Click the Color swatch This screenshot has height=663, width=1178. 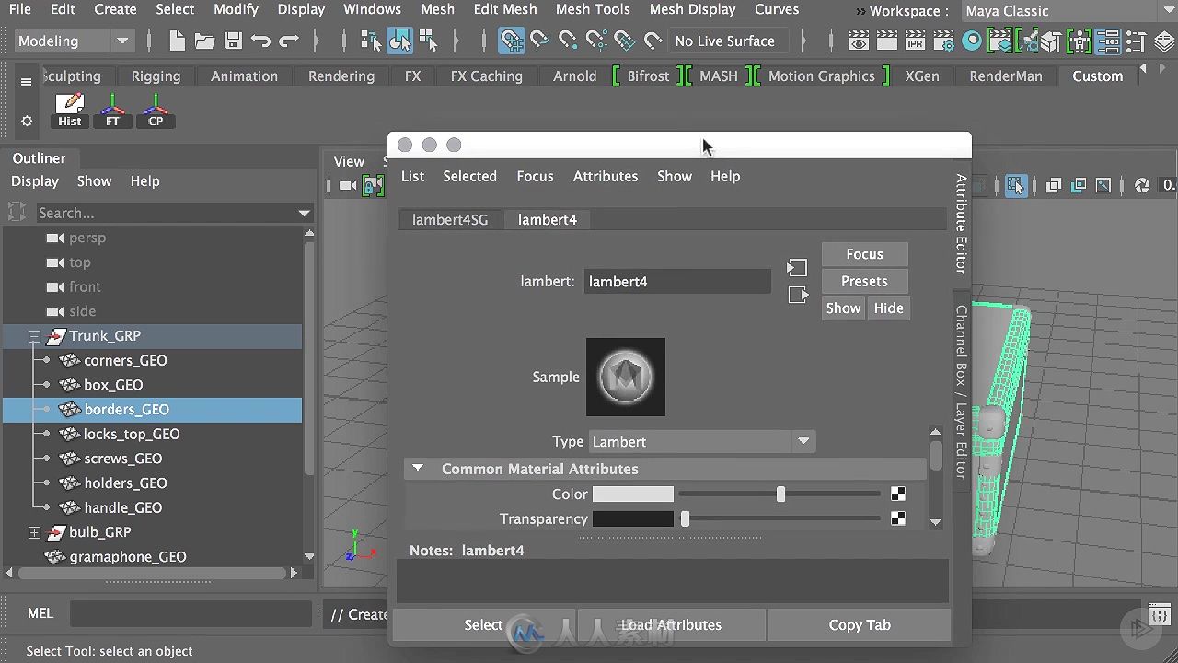[632, 494]
